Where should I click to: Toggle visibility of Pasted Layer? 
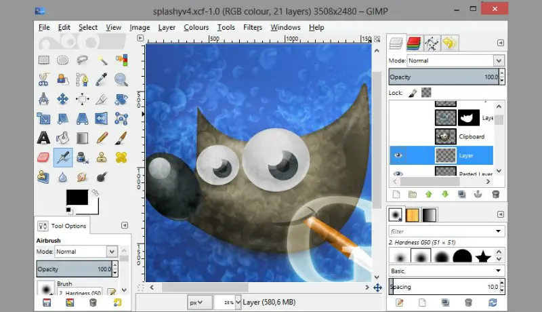(x=398, y=174)
